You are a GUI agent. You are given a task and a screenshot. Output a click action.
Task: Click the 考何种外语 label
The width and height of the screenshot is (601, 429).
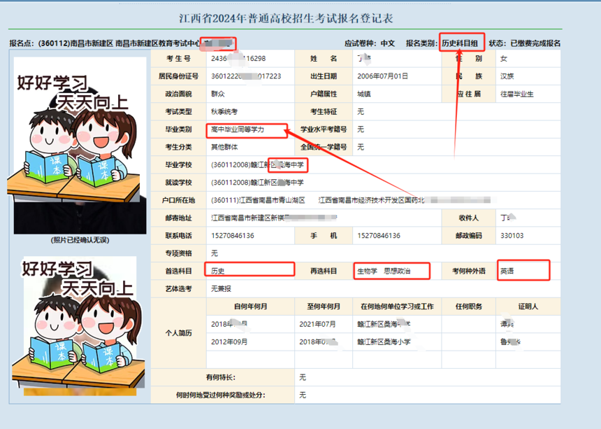tap(469, 271)
